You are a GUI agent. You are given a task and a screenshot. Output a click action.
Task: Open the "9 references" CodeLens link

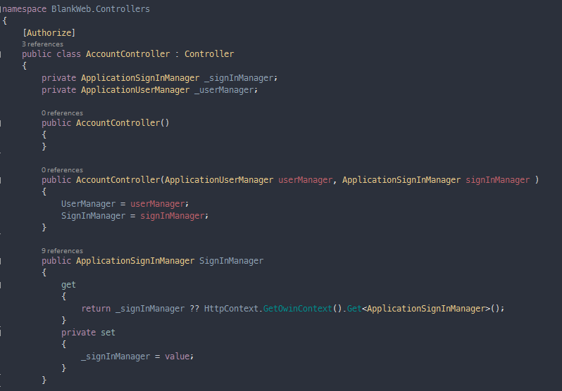click(x=62, y=250)
